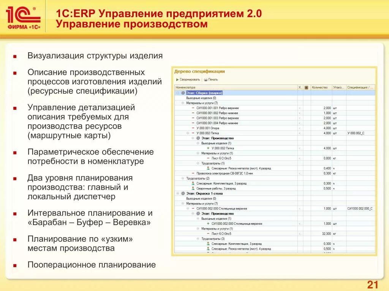Screen dimensions: 389x291
Task: Click minus icon of СИ1000.001.002 Ребро нижнее
Action: tap(193, 113)
